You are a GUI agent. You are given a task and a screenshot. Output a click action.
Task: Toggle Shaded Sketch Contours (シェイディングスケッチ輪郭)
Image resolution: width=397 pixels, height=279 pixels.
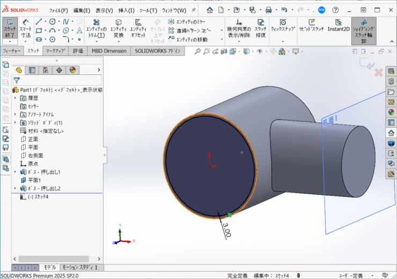point(363,30)
